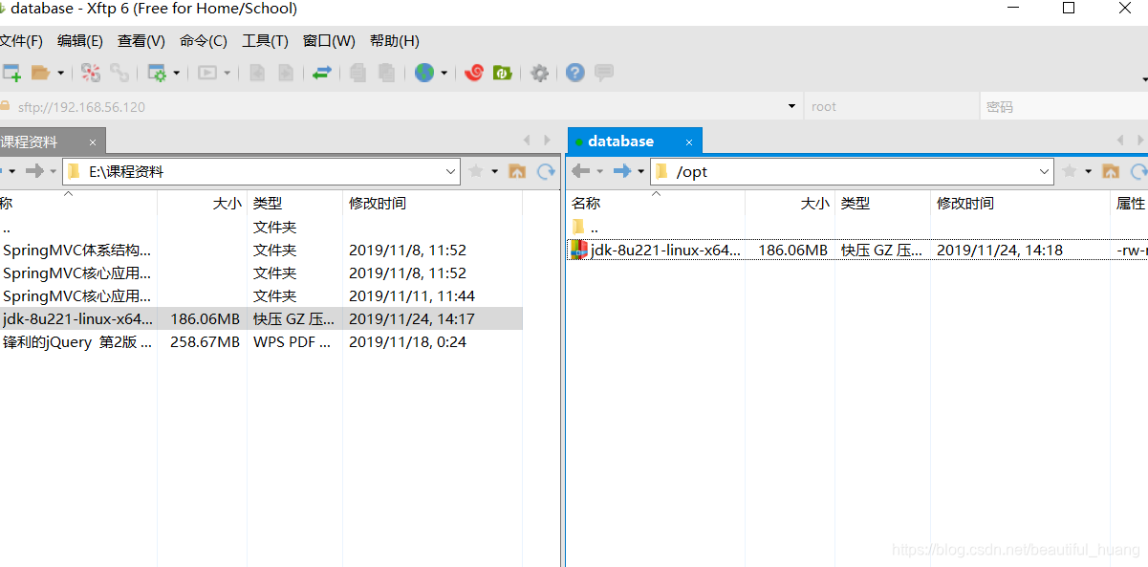Select the SpringMVC folder dated 2019/11/11, 11:44
This screenshot has width=1148, height=567.
pos(261,295)
